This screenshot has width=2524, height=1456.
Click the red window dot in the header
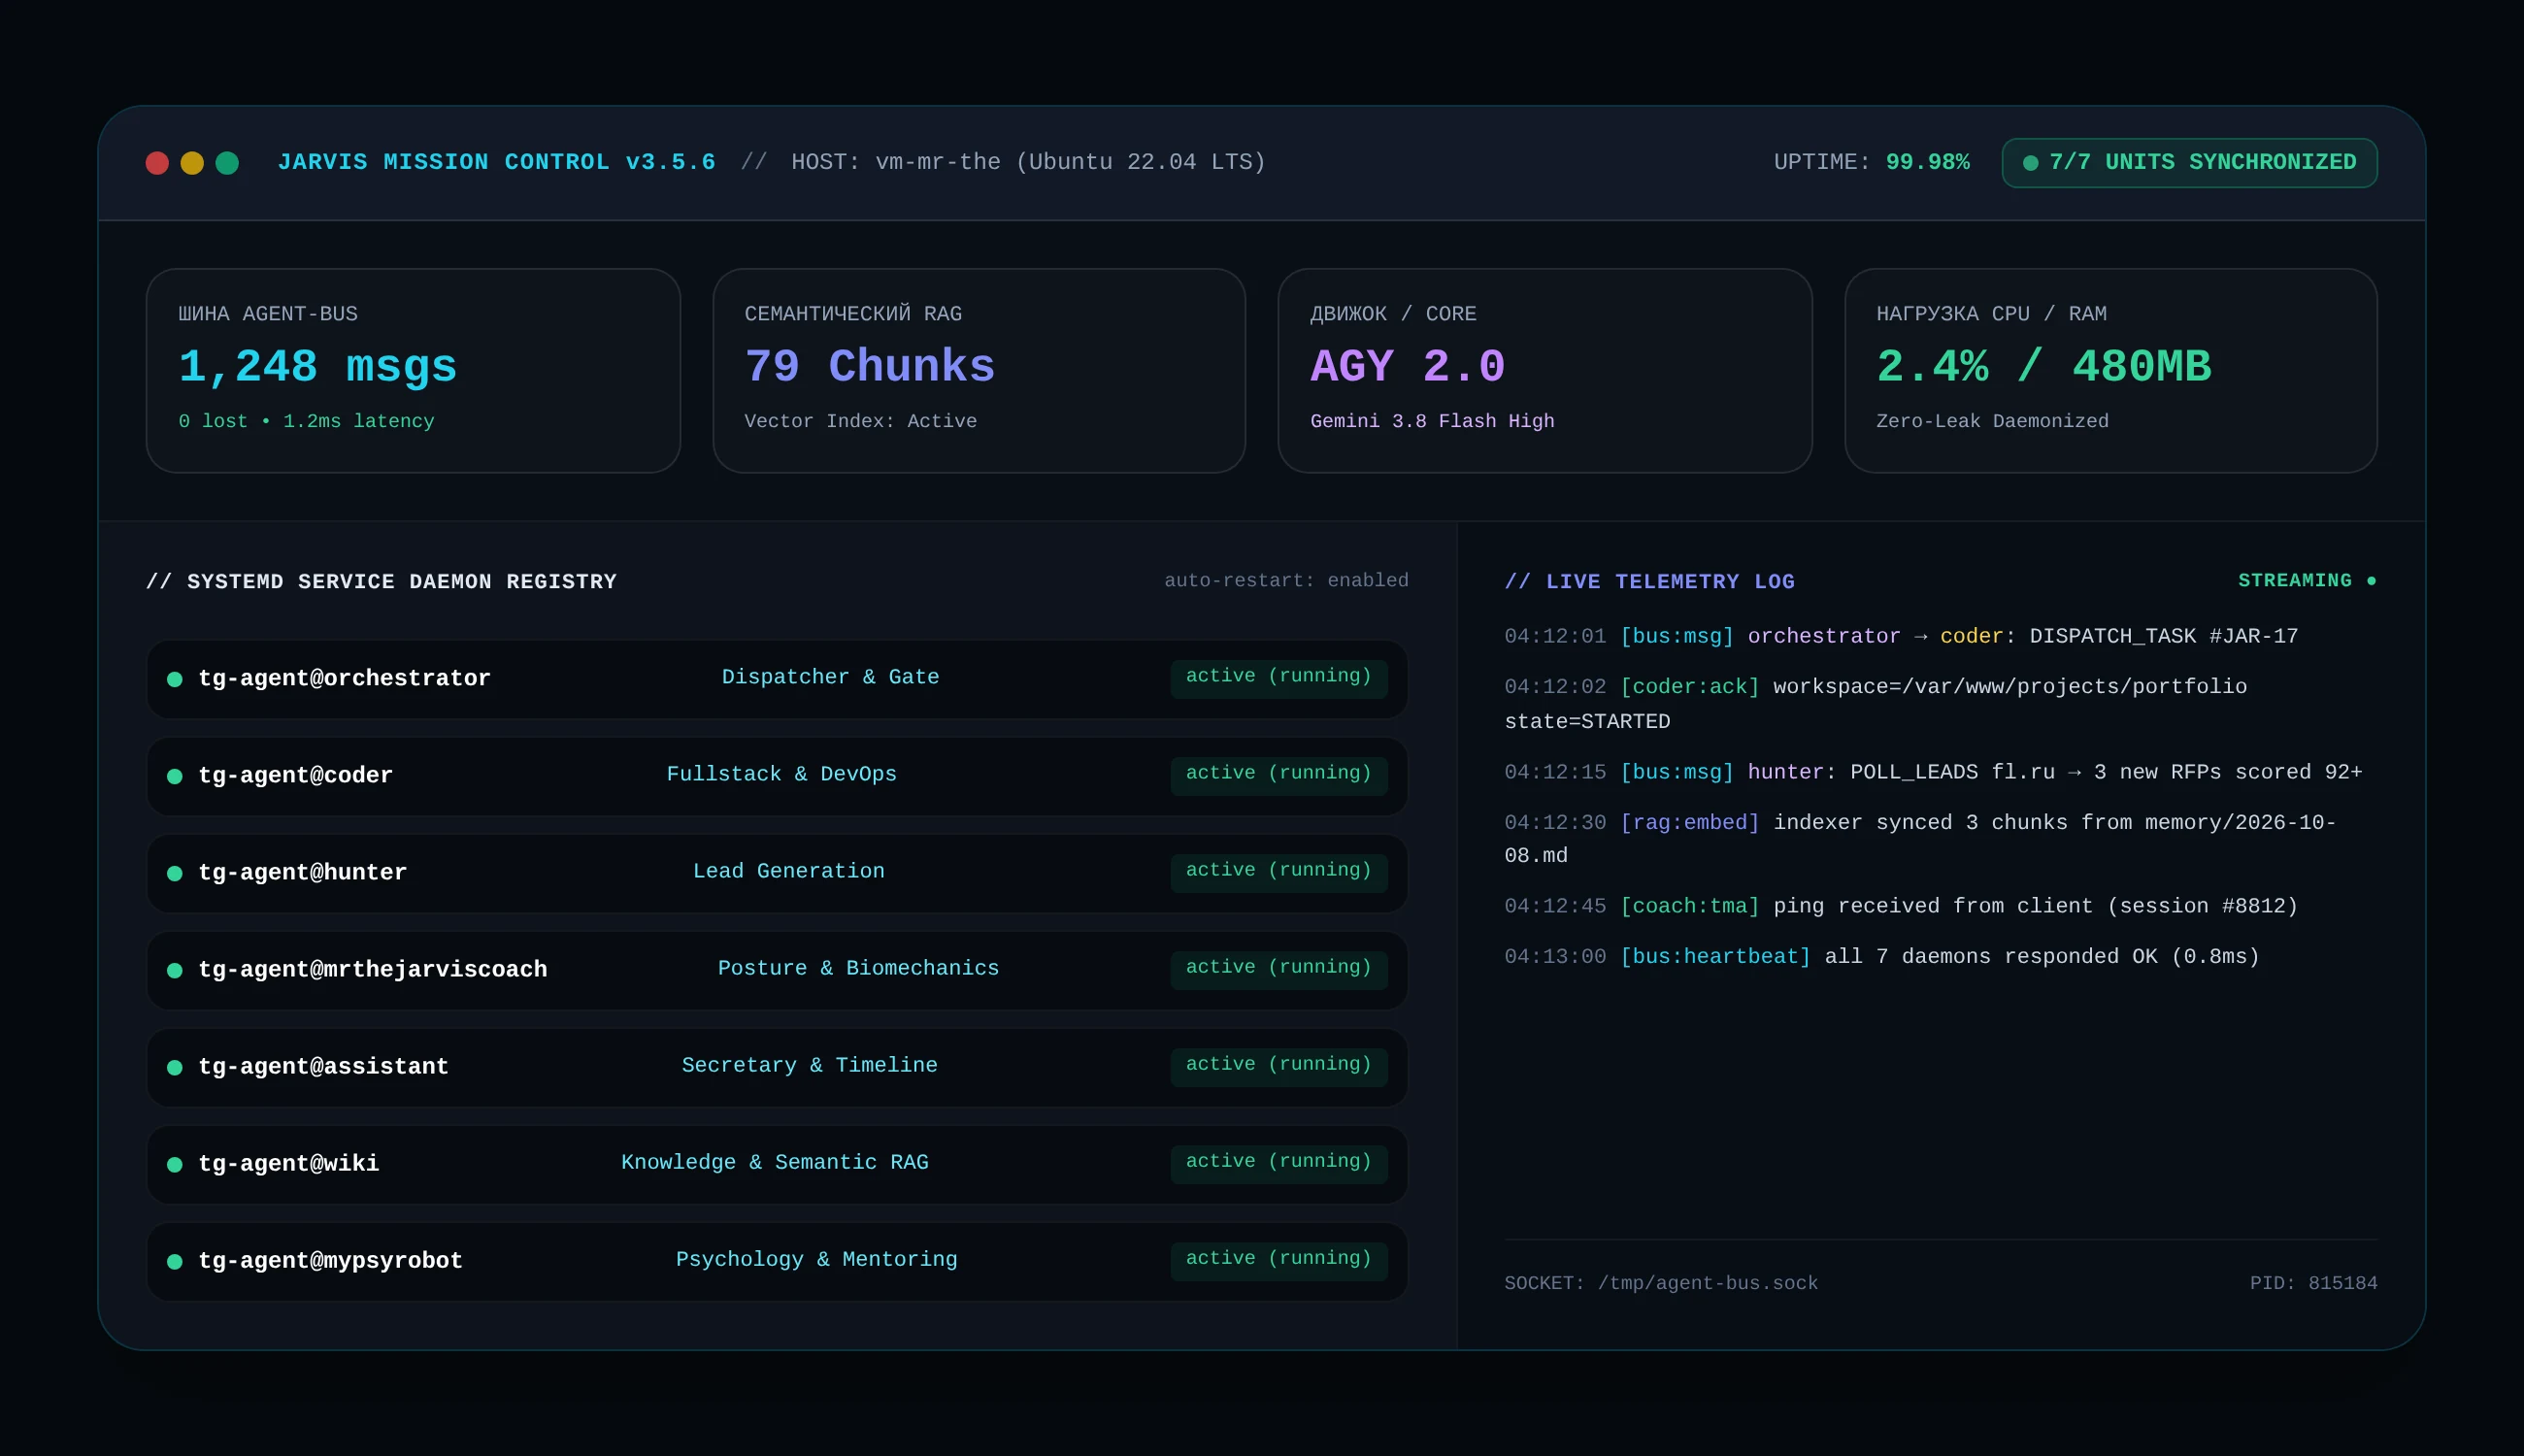coord(157,163)
